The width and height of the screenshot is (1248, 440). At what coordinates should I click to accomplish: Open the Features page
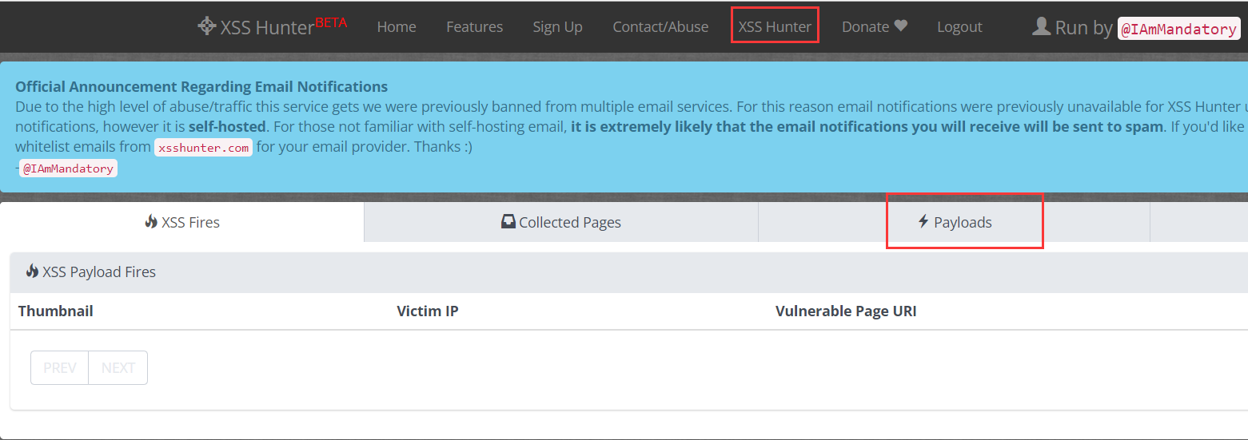coord(474,26)
